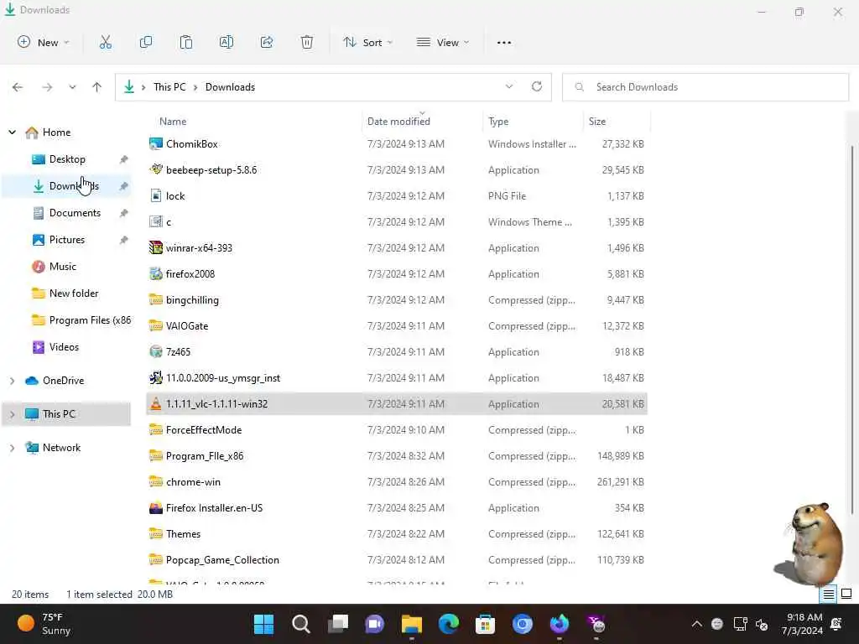Screen dimensions: 859x644
Task: Unpin Documents using its pin icon
Action: [x=124, y=213]
